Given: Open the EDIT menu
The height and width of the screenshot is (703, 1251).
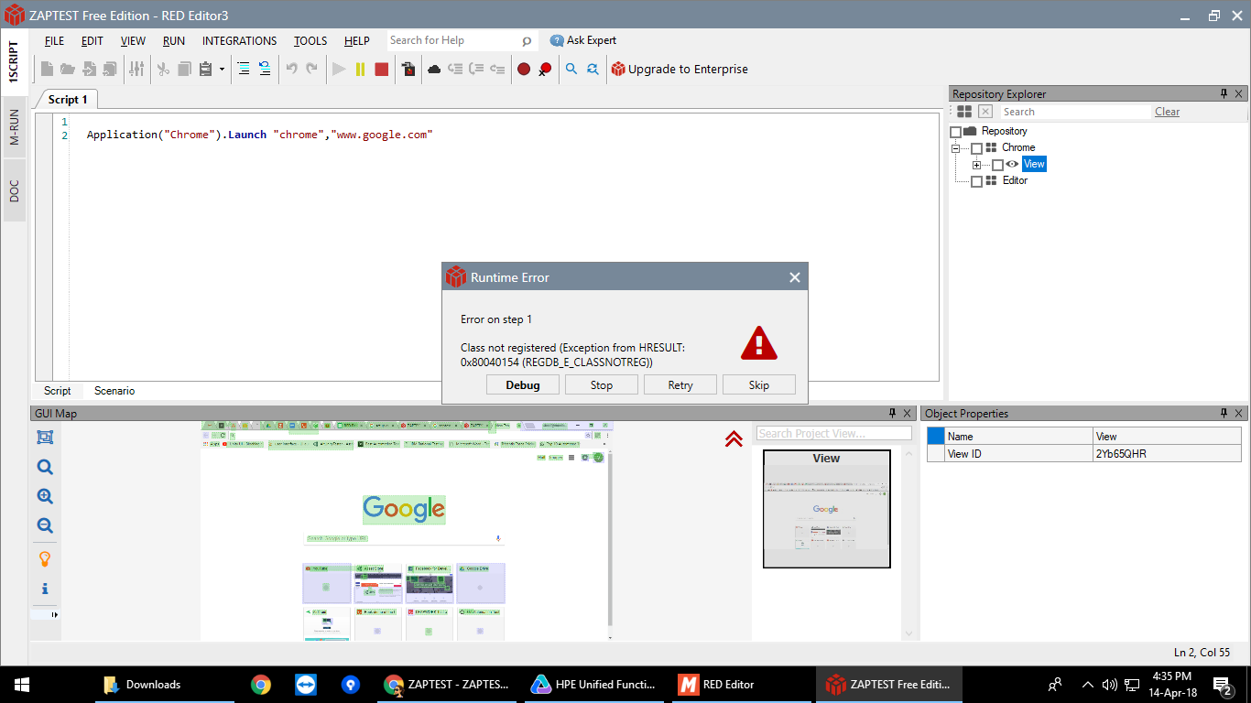Looking at the screenshot, I should (92, 41).
